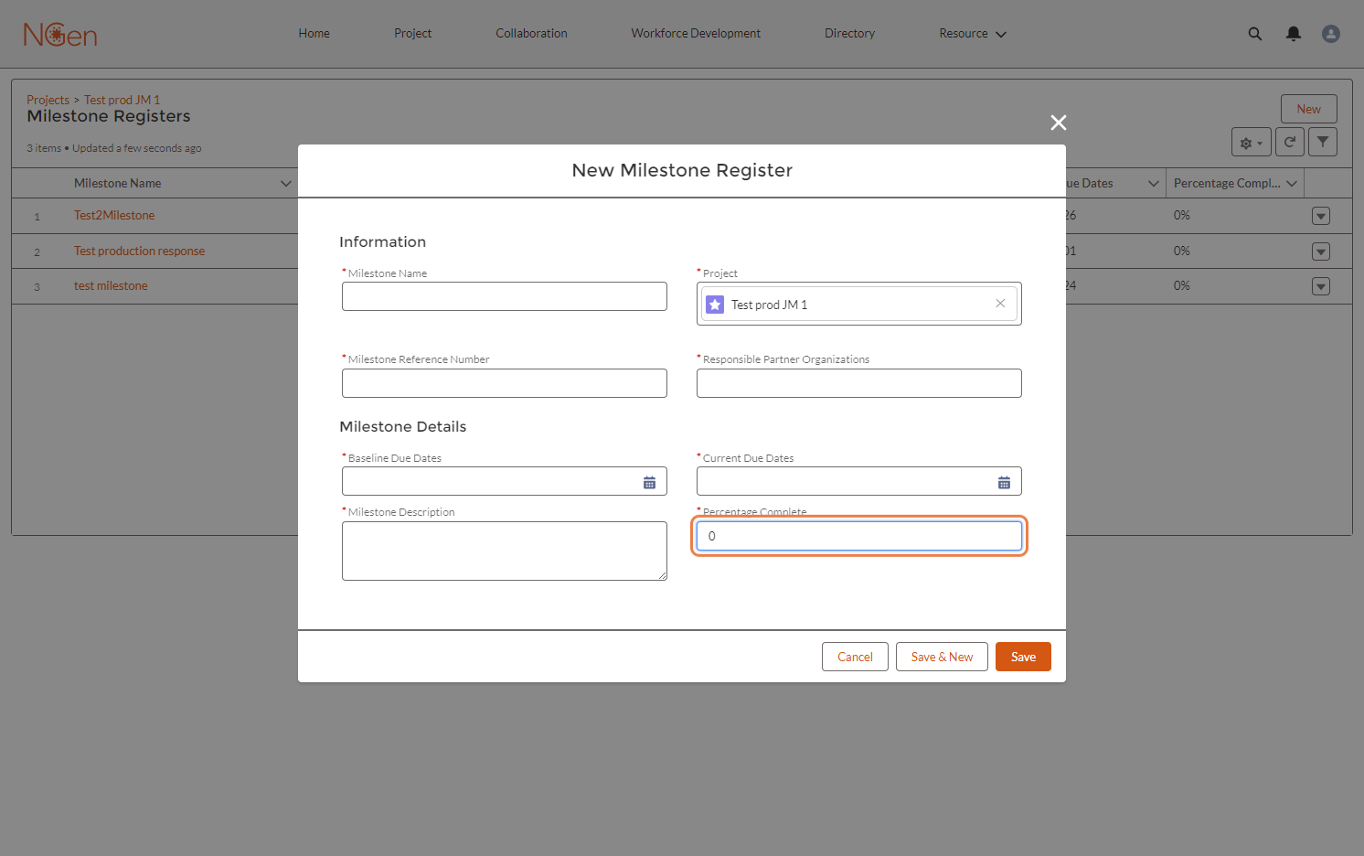Open row actions for Test production response
This screenshot has height=856, width=1364.
(x=1321, y=251)
